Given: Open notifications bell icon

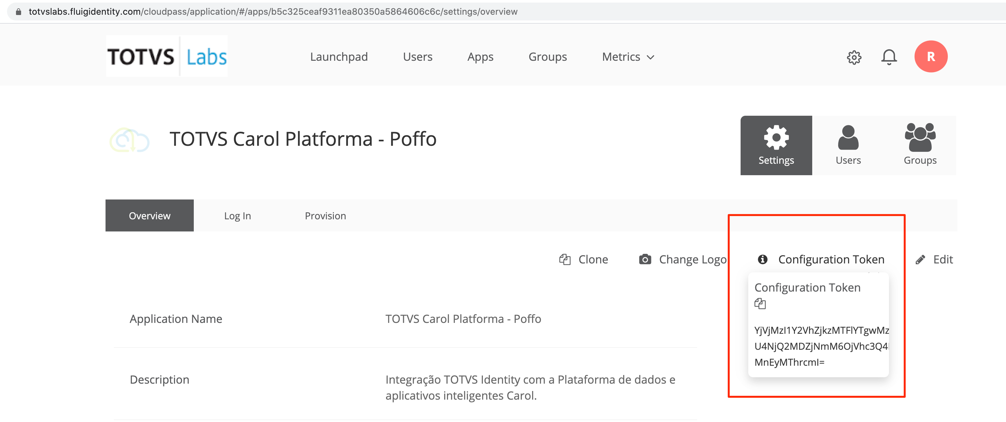Looking at the screenshot, I should point(889,57).
